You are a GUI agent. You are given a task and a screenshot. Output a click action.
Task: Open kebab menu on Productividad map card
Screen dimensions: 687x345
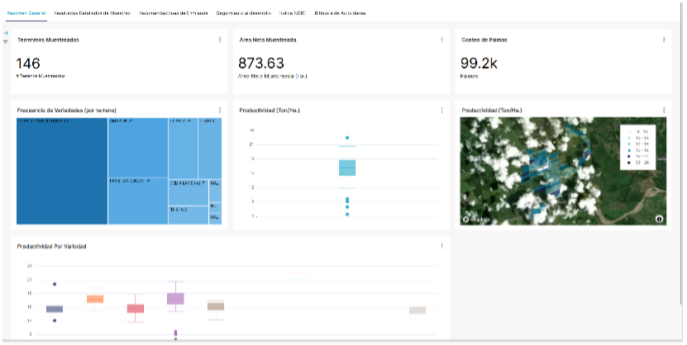664,110
